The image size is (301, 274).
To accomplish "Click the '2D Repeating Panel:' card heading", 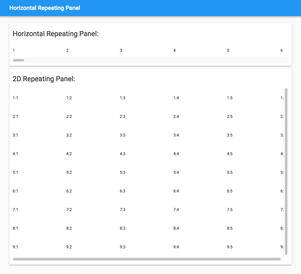I will pos(44,79).
